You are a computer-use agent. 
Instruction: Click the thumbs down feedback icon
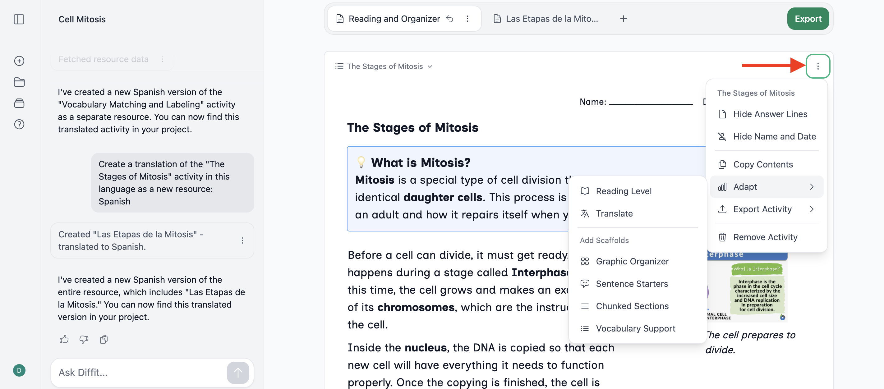pos(84,339)
